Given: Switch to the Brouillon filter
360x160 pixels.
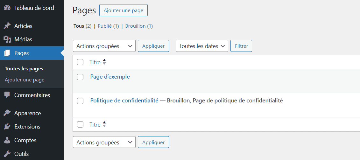Looking at the screenshot, I should coord(136,26).
